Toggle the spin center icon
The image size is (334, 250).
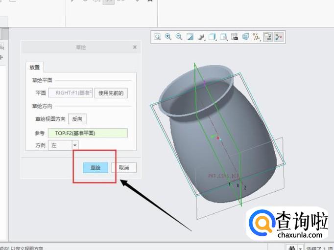pyautogui.click(x=278, y=37)
